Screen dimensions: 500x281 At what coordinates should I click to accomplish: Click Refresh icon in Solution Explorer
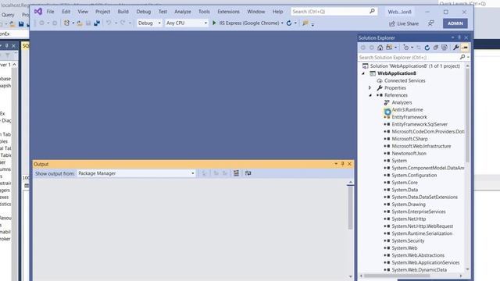point(427,48)
